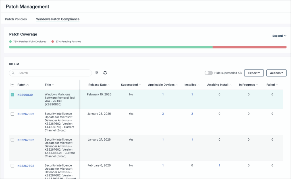The width and height of the screenshot is (291, 179).
Task: Uncheck the KB890830 row checkbox
Action: (13, 95)
